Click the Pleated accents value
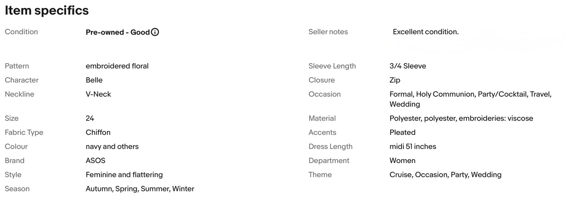The height and width of the screenshot is (198, 566). (402, 133)
